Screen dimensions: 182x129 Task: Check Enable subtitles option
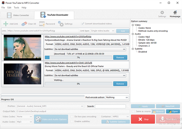tap(72, 121)
